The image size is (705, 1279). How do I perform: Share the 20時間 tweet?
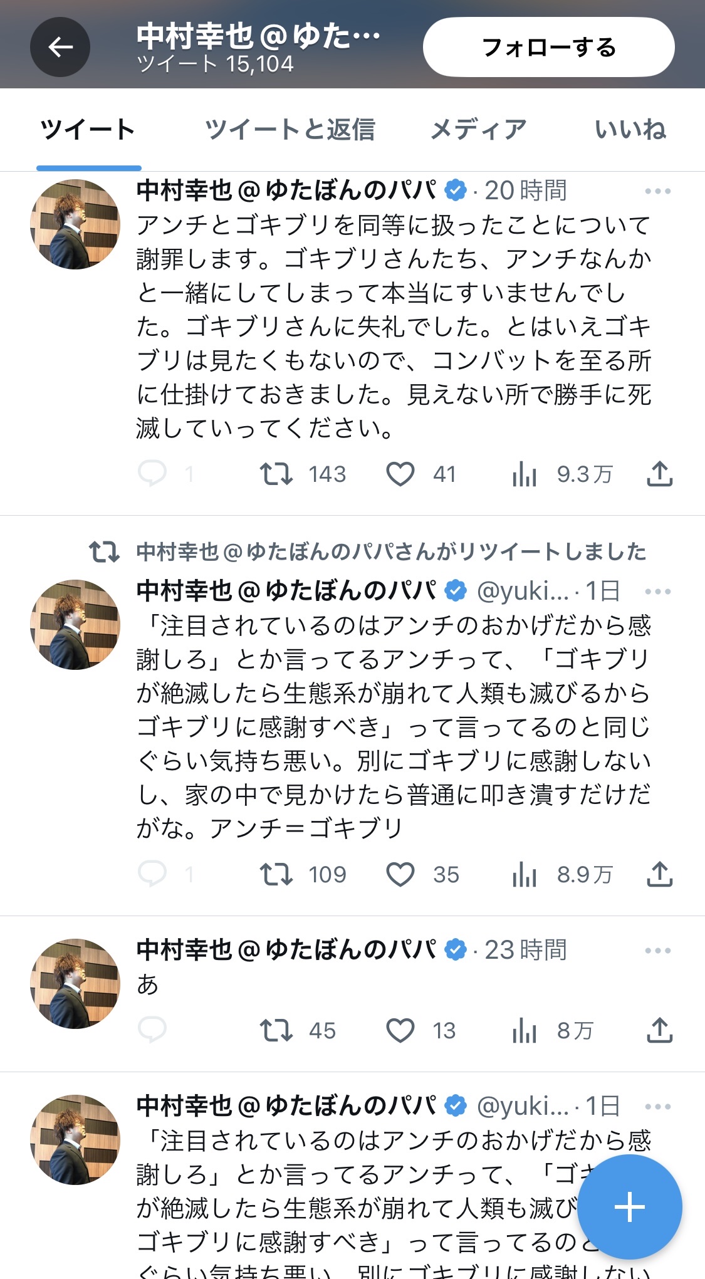659,474
